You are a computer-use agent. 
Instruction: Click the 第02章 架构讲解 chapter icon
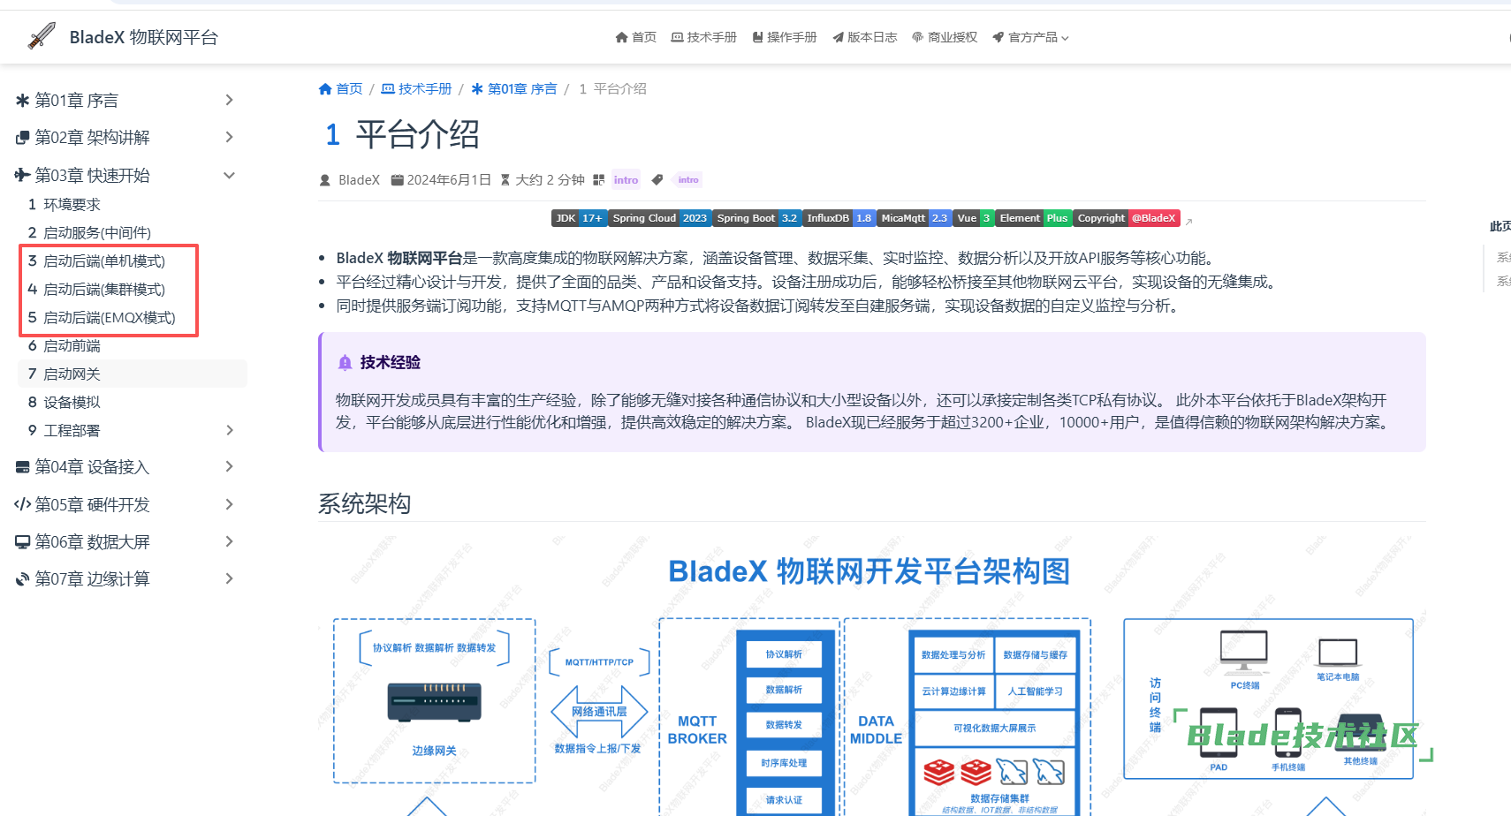coord(23,138)
